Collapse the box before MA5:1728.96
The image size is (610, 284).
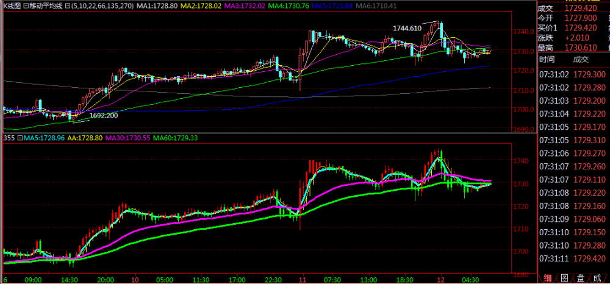(20, 138)
